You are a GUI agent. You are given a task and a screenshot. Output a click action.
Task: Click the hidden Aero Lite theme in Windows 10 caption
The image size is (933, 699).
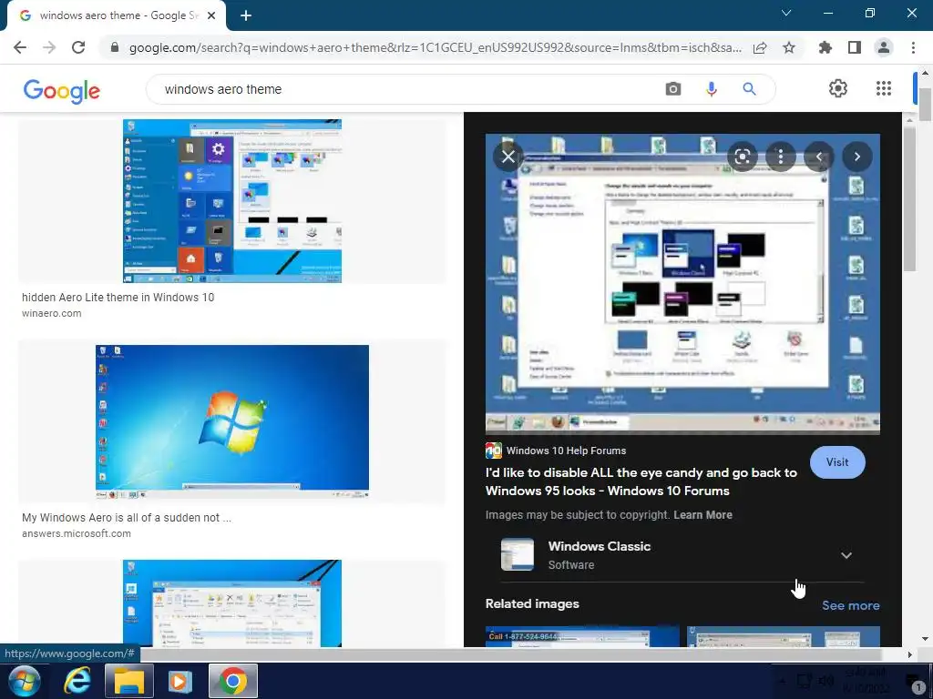click(x=118, y=298)
